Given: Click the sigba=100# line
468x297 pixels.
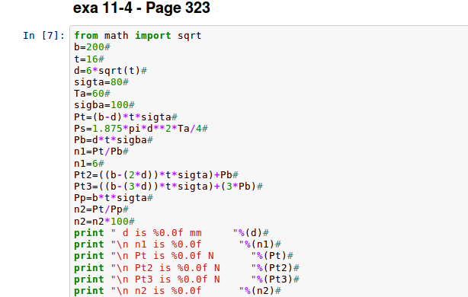Looking at the screenshot, I should click(104, 105).
